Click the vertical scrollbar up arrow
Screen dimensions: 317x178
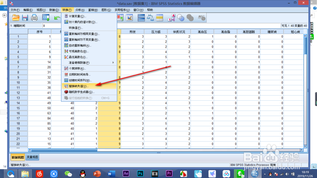tap(305, 36)
